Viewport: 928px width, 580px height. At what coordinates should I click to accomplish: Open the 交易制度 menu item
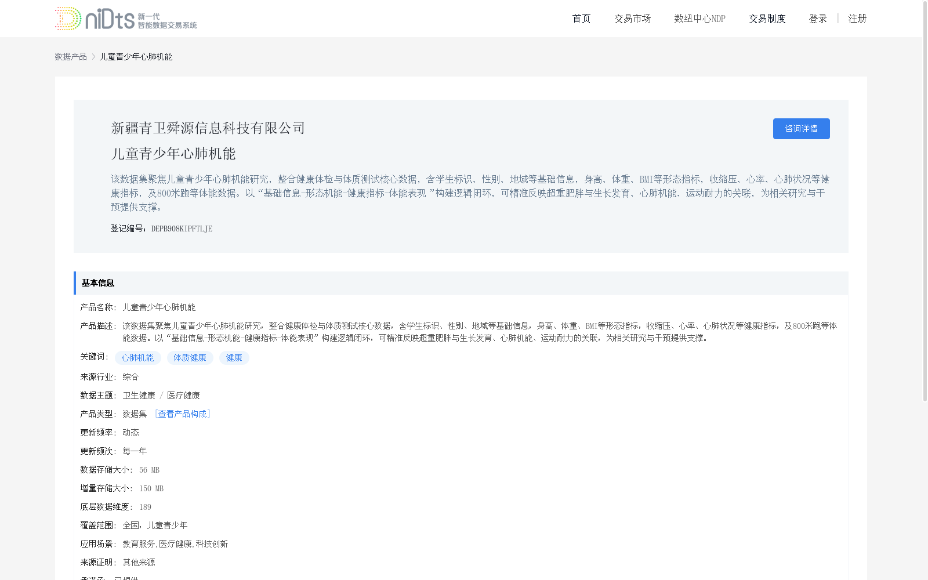click(x=767, y=19)
